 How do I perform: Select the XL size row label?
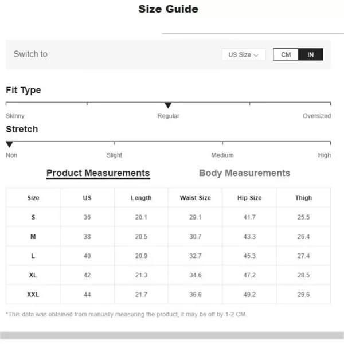coord(33,275)
